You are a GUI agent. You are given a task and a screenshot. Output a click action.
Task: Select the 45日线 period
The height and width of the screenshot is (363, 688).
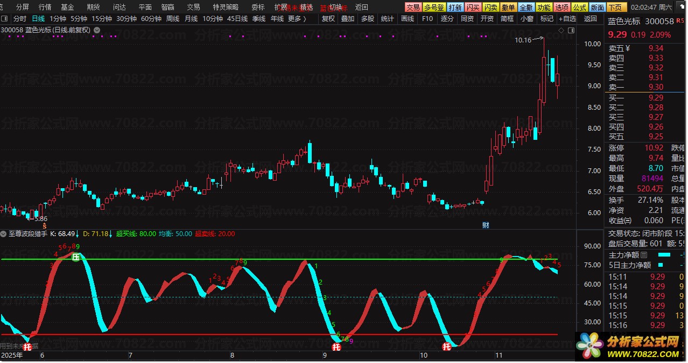(x=237, y=19)
